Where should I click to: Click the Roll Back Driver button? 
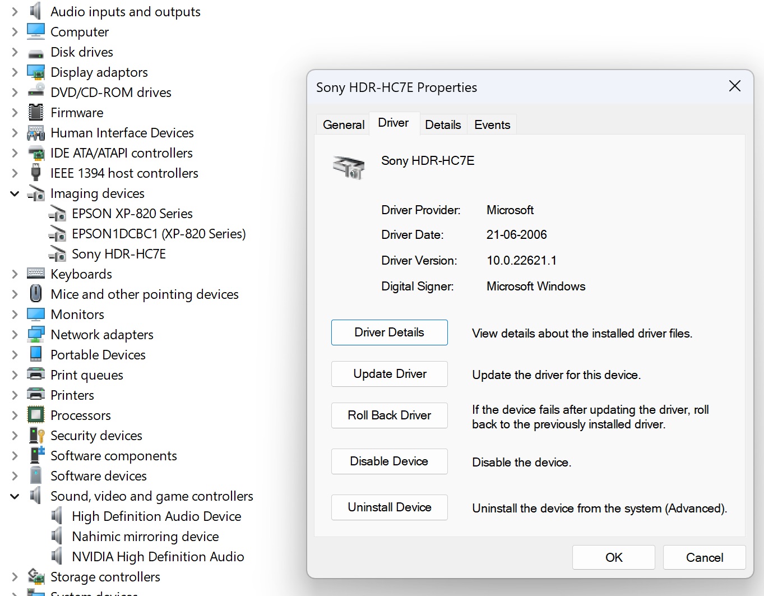tap(390, 415)
